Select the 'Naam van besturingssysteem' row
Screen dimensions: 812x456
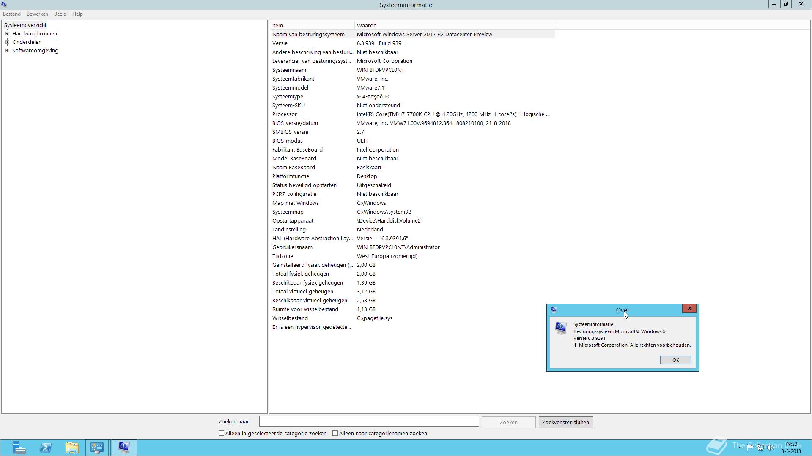tap(412, 34)
